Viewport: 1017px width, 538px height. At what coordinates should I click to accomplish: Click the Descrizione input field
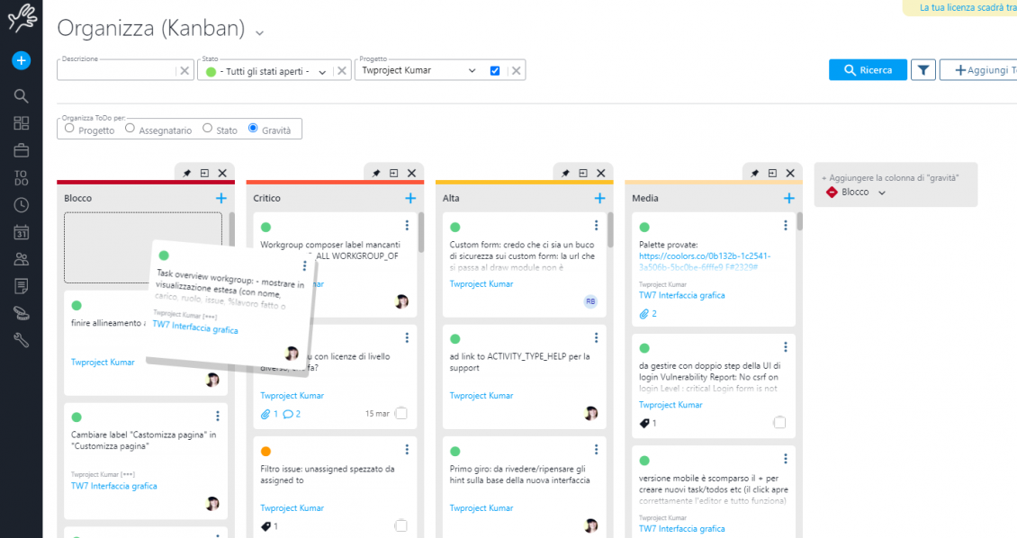116,71
